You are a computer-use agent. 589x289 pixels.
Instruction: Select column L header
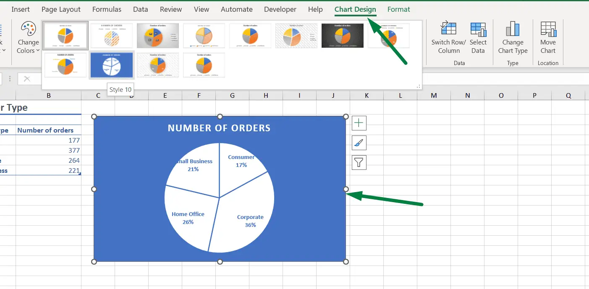pyautogui.click(x=400, y=96)
